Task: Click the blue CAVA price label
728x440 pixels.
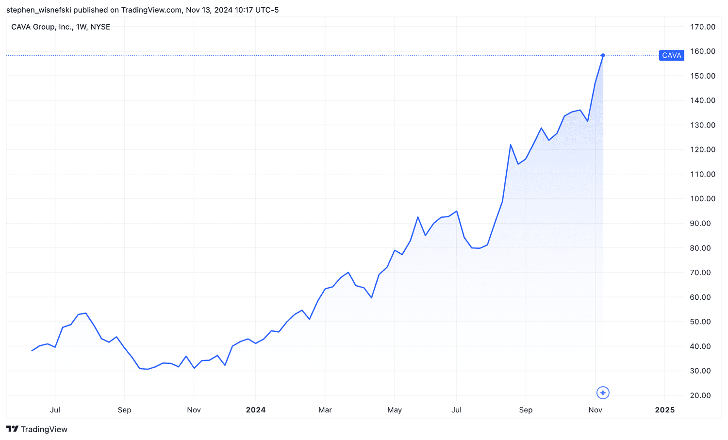Action: [672, 55]
